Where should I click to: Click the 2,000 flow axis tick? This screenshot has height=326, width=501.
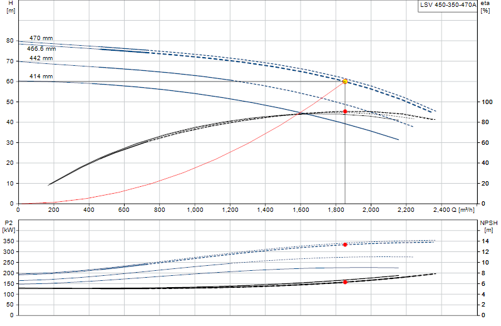(371, 210)
